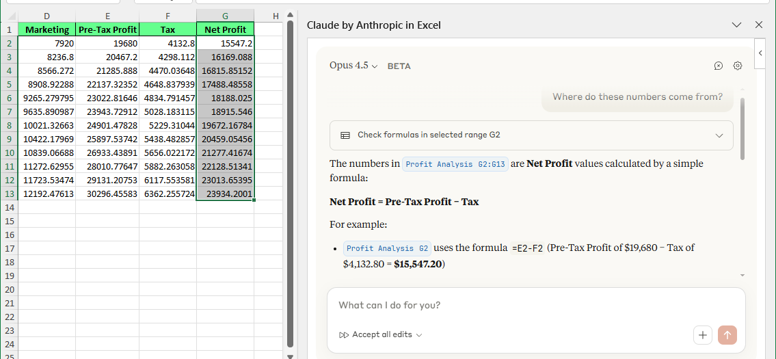Click the fast-forward icon beside Accept all edits

(x=344, y=335)
